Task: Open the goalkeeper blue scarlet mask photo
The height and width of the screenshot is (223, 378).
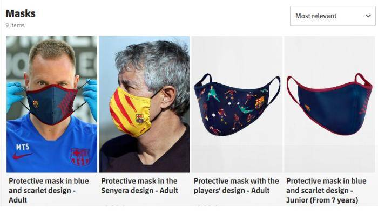Action: (x=52, y=104)
